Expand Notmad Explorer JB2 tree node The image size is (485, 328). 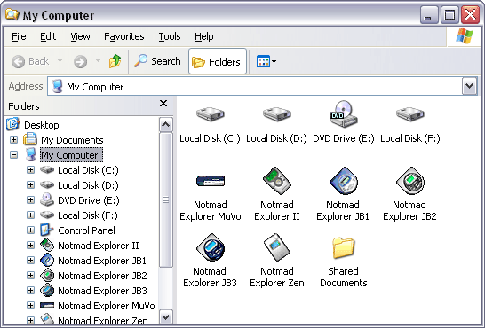pos(30,275)
